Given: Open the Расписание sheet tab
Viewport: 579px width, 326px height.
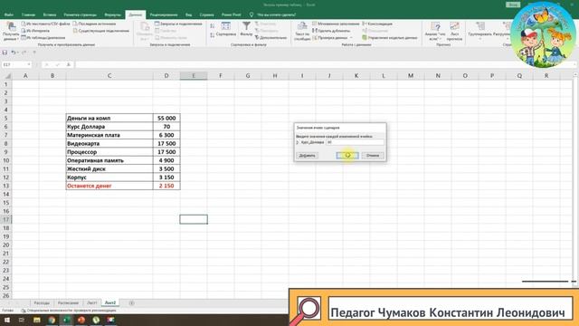Looking at the screenshot, I should (x=69, y=302).
